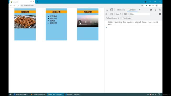The width and height of the screenshot is (171, 96).
Task: Bookmark this page with the star icon
Action: coord(142,6)
